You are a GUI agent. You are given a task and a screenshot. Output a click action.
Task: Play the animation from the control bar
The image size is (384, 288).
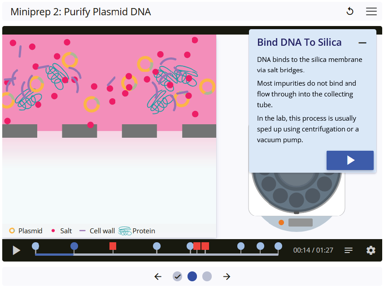pos(16,250)
